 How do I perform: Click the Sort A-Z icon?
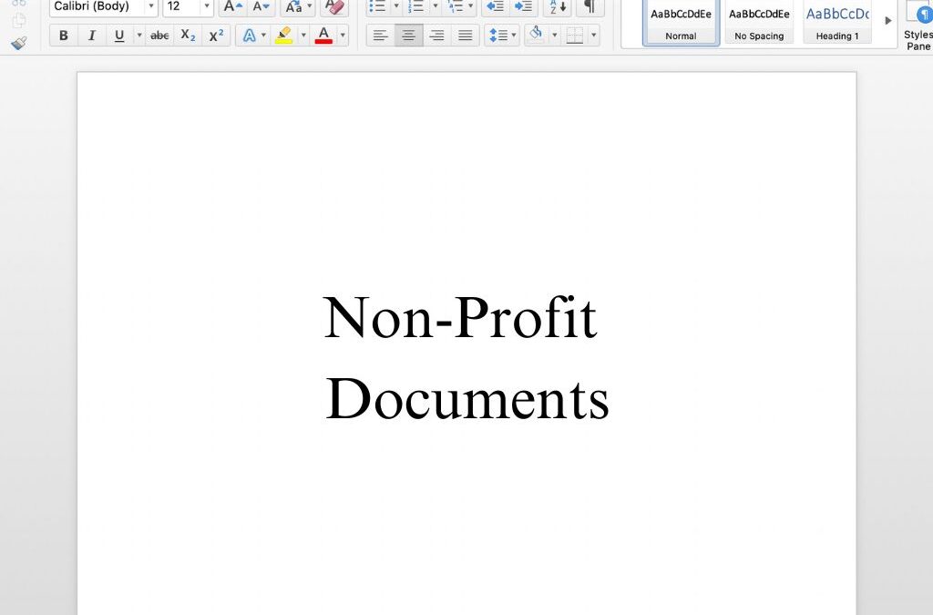tap(559, 6)
